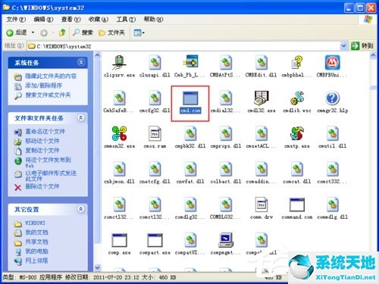
Task: Click 添加/删除程序 link
Action: coord(43,86)
